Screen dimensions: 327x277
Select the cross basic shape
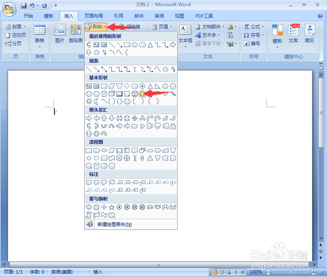click(89, 94)
